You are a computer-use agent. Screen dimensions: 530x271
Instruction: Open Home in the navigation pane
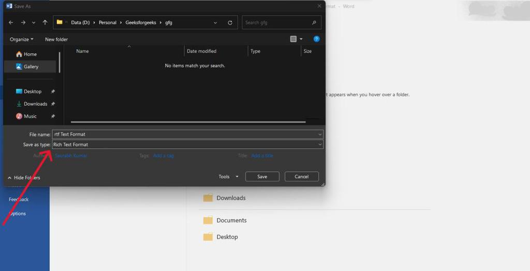(30, 54)
